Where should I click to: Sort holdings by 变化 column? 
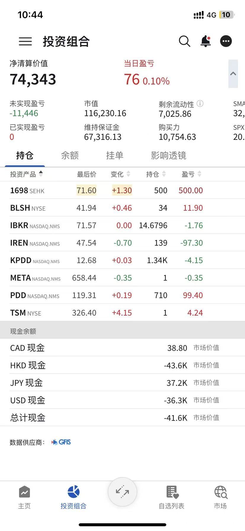120,174
